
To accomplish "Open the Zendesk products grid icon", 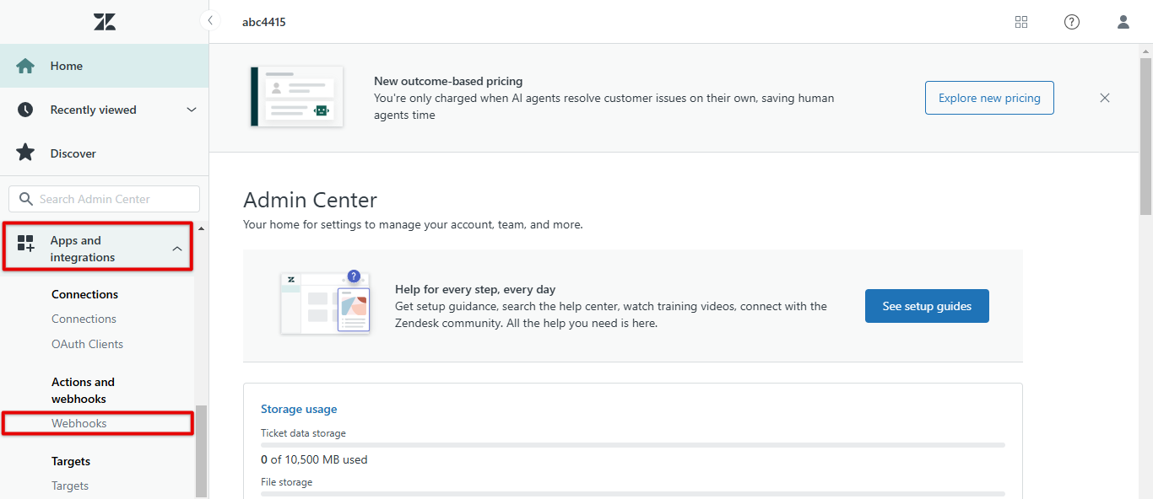I will coord(1021,22).
